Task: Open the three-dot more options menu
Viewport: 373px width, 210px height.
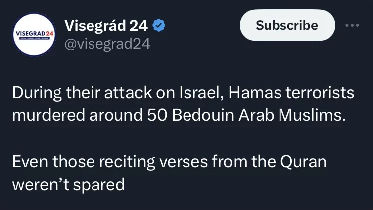Action: tap(352, 25)
